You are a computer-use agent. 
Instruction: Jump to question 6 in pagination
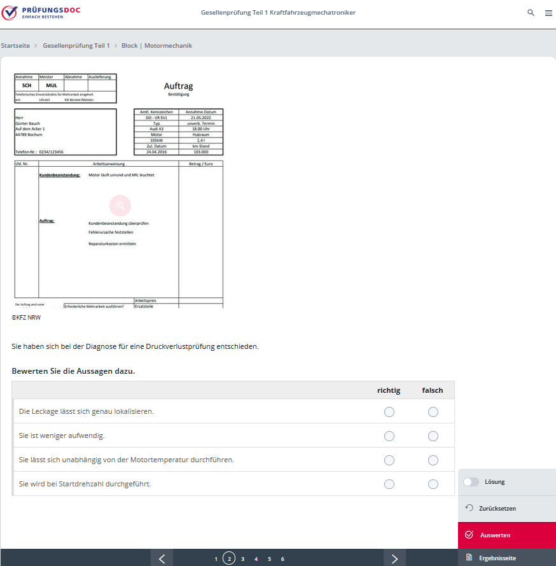(282, 559)
